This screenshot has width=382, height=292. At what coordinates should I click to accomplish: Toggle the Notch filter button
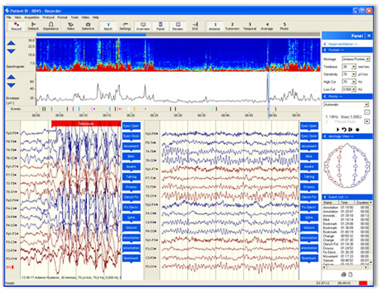(108, 26)
